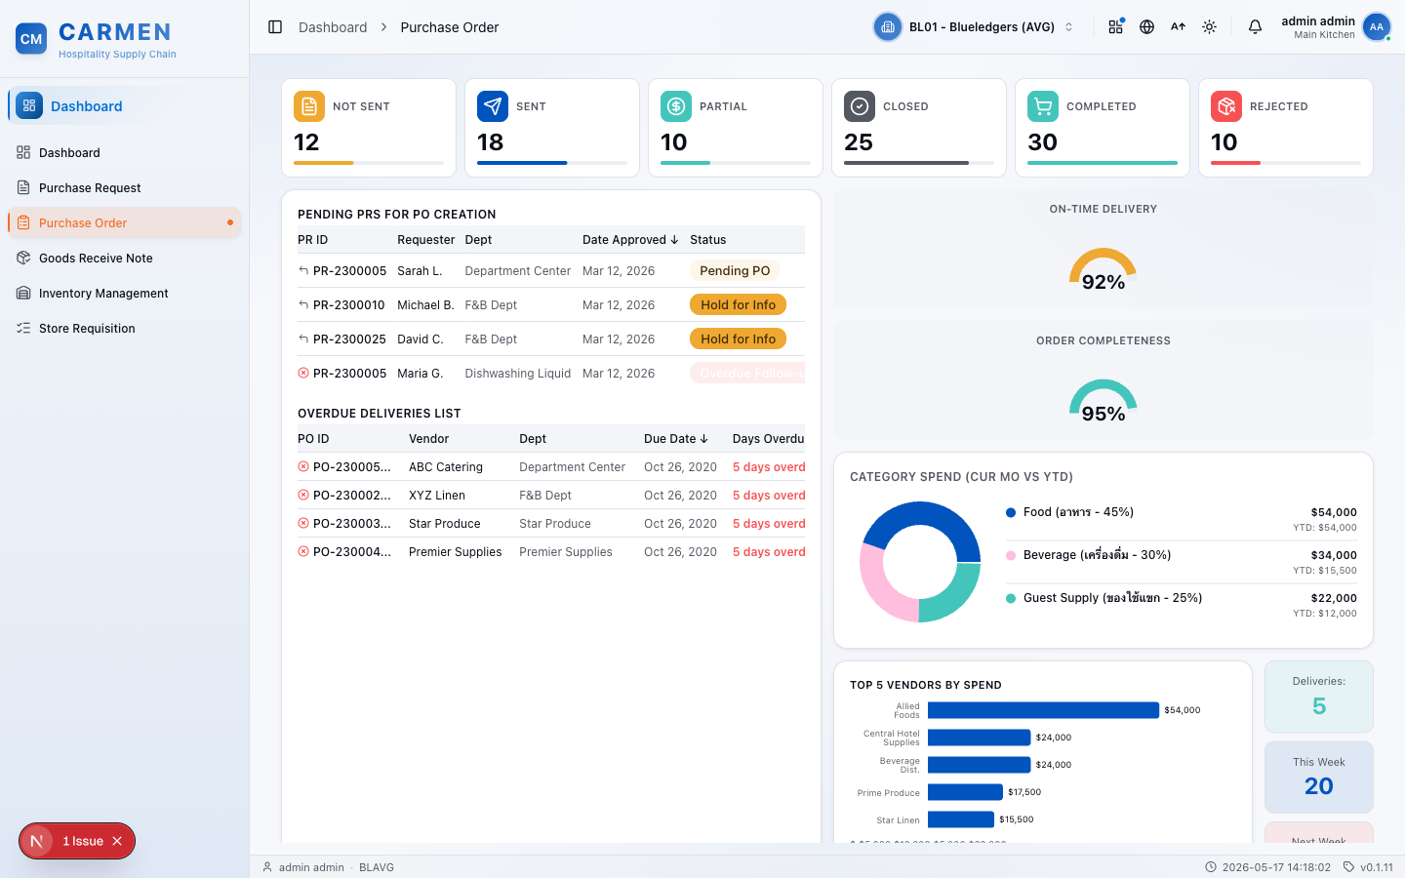Click return arrow icon for PR-2300010
Image resolution: width=1405 pixels, height=878 pixels.
point(303,305)
